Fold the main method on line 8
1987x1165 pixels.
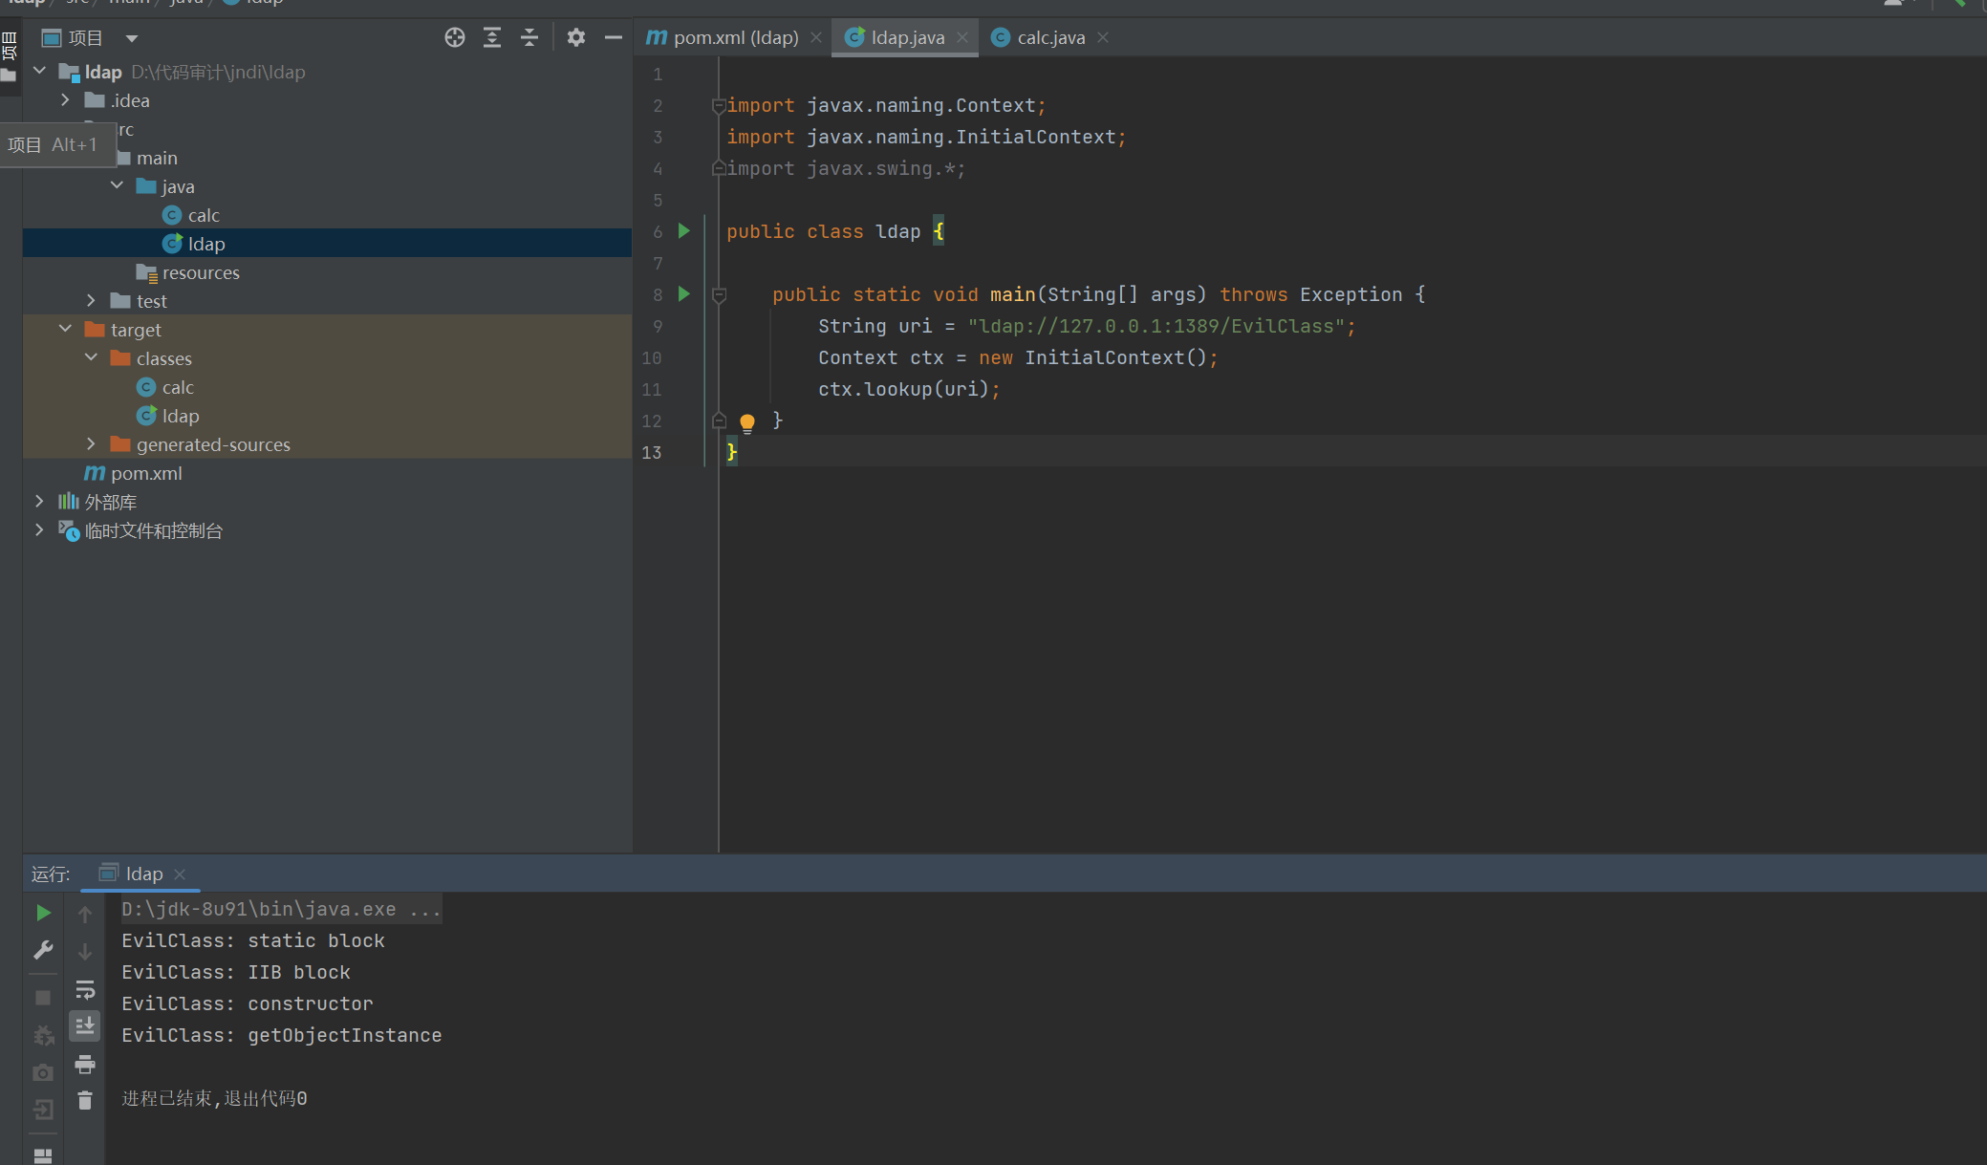coord(720,294)
